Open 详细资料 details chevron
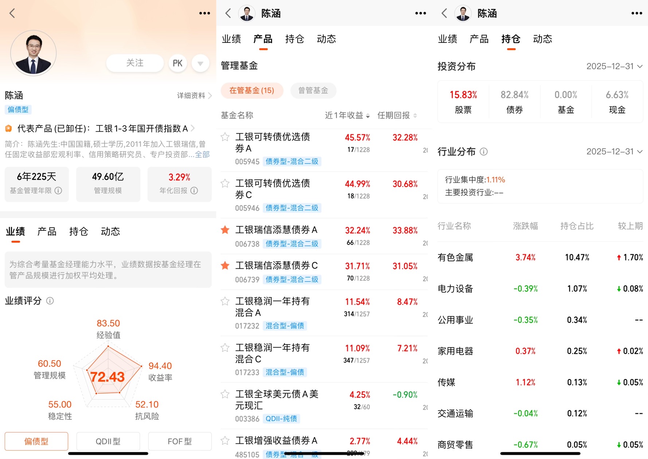648x459 pixels. tap(194, 95)
